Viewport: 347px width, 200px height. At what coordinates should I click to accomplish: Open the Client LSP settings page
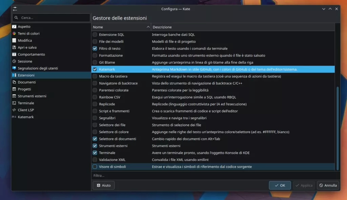[51, 110]
